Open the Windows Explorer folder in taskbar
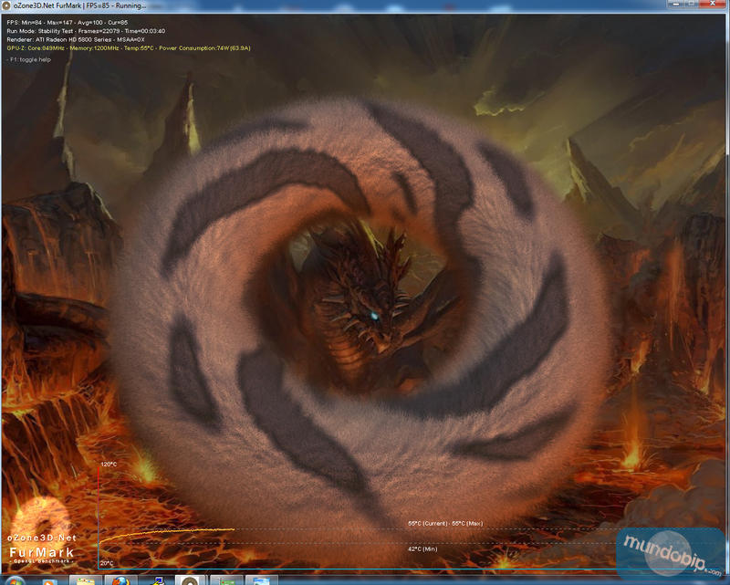Image resolution: width=730 pixels, height=585 pixels. coord(85,580)
